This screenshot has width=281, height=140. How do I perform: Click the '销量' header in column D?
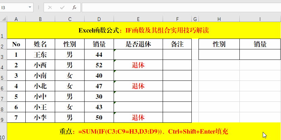point(99,44)
